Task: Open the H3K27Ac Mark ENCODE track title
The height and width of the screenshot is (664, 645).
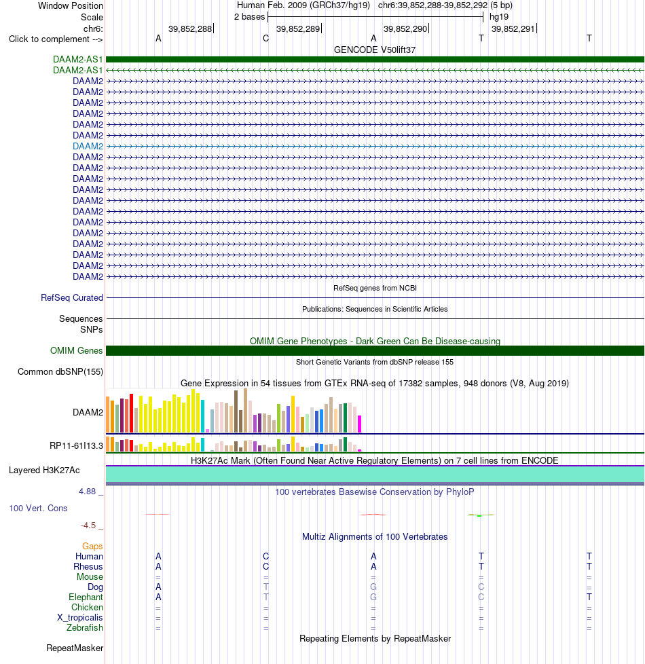Action: (375, 461)
